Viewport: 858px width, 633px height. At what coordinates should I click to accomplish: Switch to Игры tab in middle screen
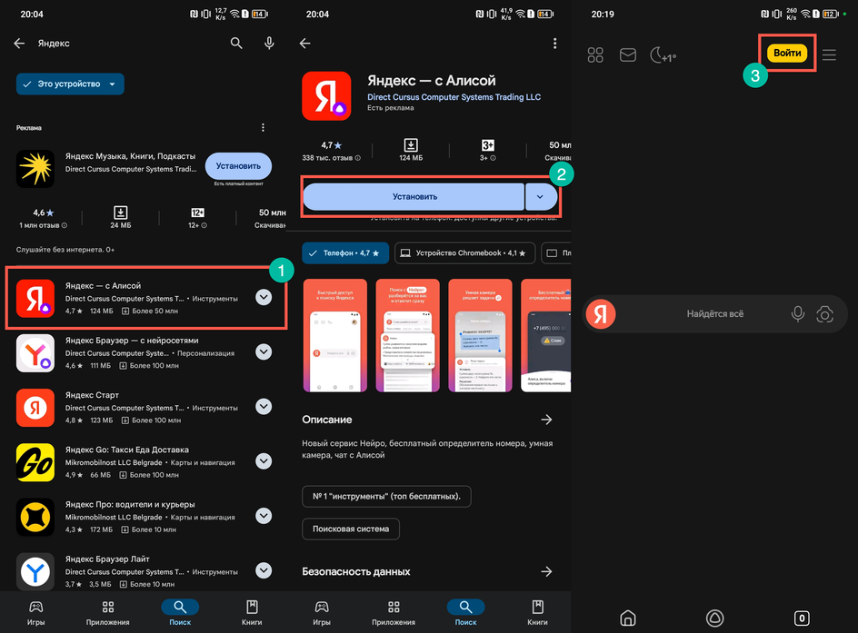322,612
